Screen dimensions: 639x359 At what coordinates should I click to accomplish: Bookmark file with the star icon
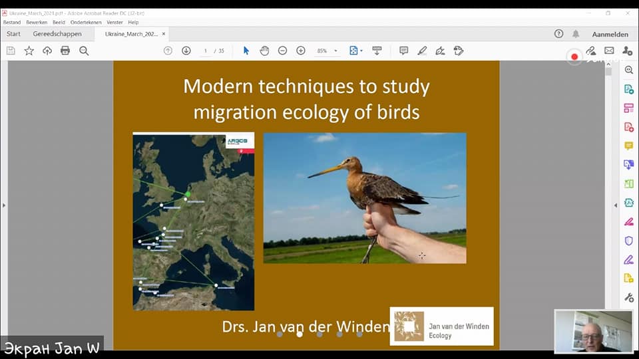tap(29, 51)
